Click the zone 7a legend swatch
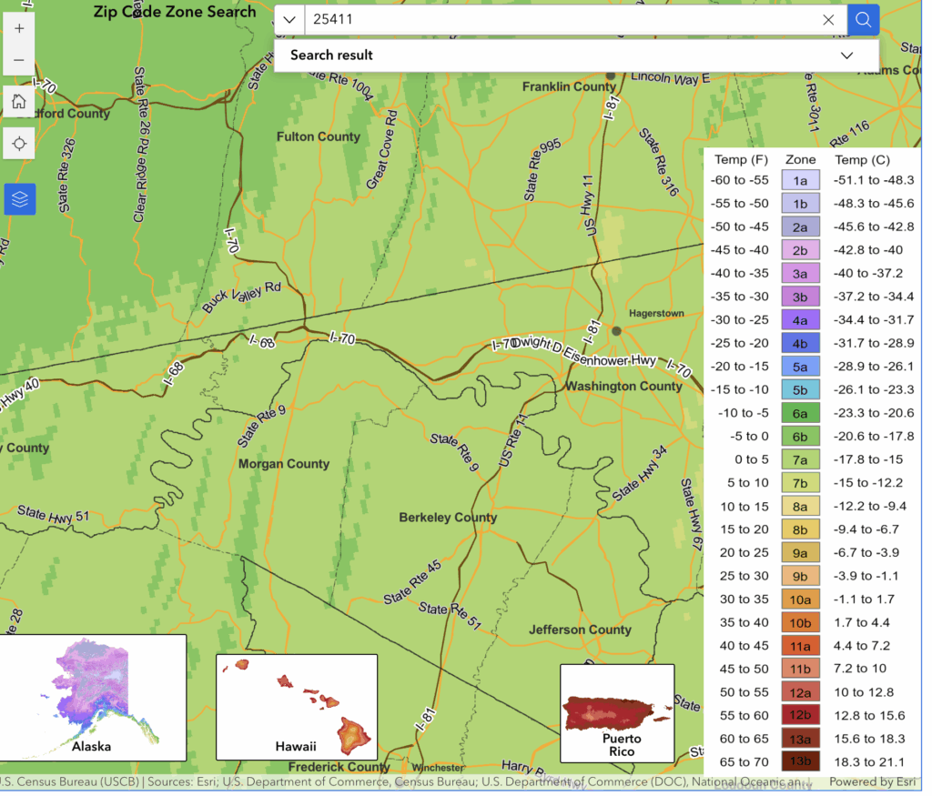This screenshot has width=932, height=796. (800, 460)
